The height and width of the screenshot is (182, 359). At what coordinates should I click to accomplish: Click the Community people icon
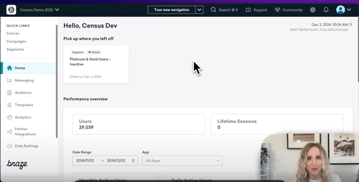click(x=278, y=10)
